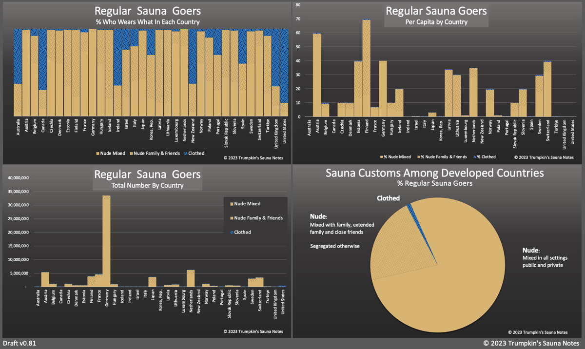Image resolution: width=585 pixels, height=349 pixels.
Task: Click the 'Finland' axis label in the Per Capita chart
Action: pyautogui.click(x=366, y=127)
